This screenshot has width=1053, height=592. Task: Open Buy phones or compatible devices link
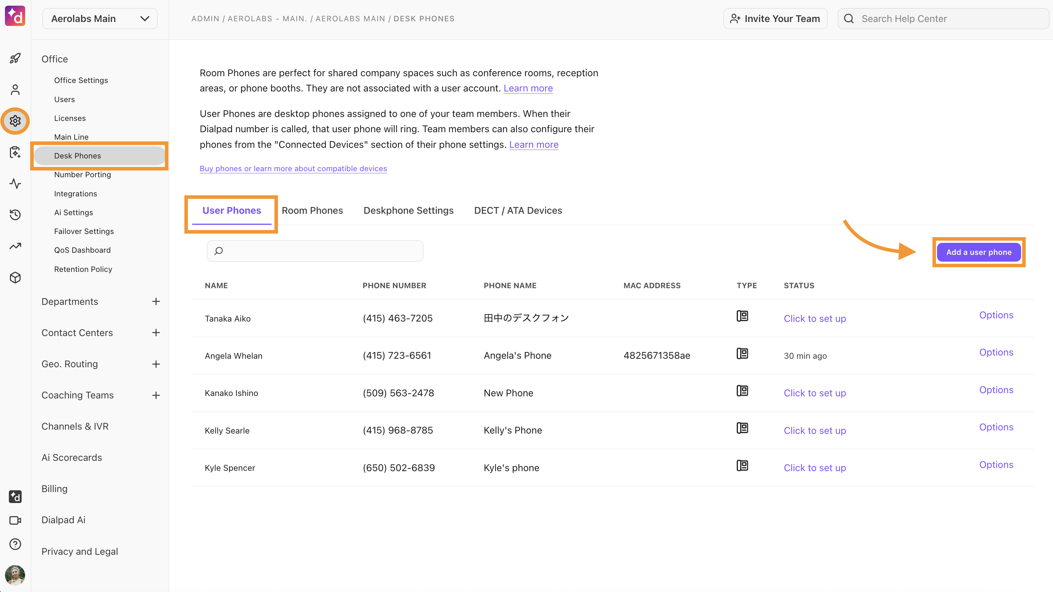pyautogui.click(x=293, y=169)
